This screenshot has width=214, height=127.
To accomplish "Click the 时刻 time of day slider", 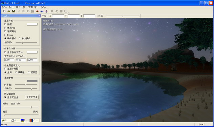I will [21, 107].
